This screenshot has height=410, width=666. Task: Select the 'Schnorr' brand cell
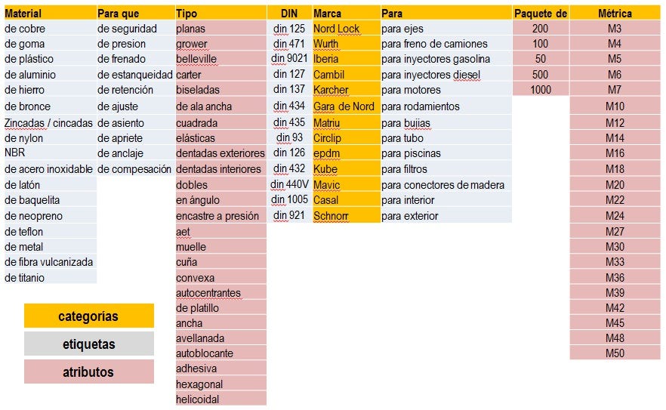[x=346, y=215]
